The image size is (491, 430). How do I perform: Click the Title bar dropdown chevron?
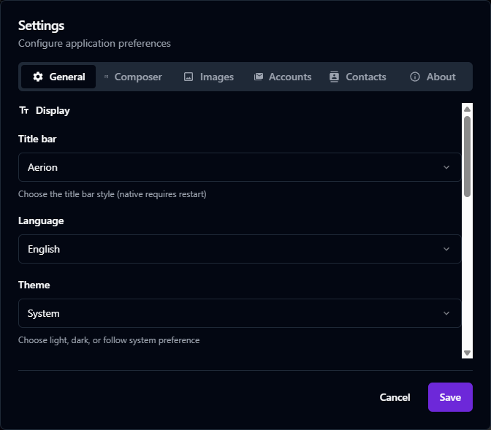pos(446,167)
